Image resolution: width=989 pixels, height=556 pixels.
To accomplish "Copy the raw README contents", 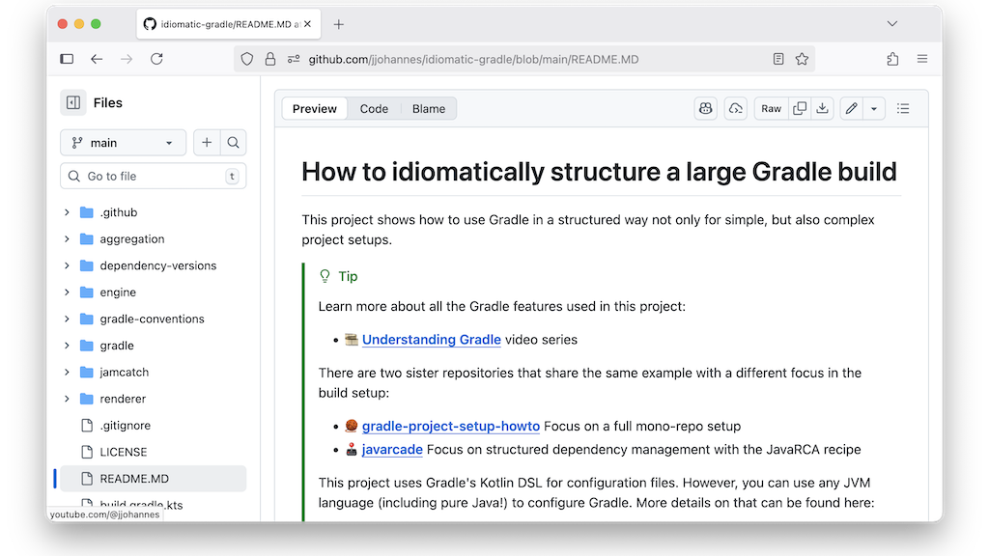I will 800,108.
